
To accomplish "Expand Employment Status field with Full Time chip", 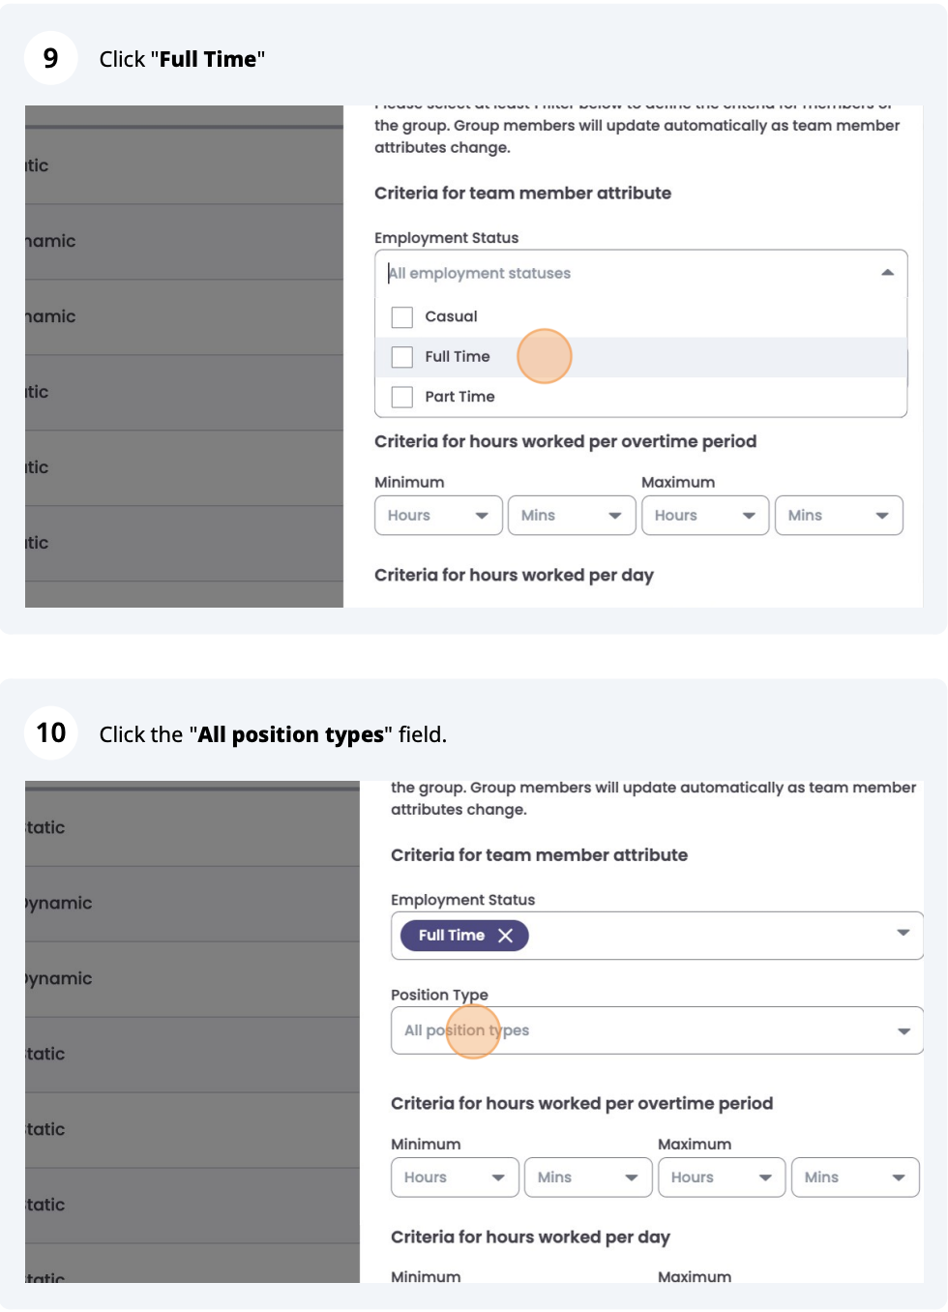I will coord(904,934).
